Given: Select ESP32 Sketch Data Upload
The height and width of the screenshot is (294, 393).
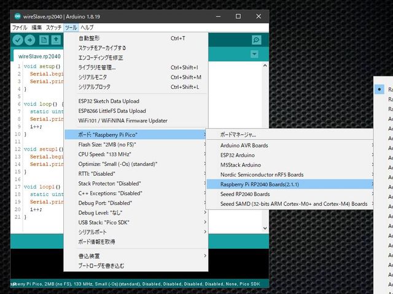Looking at the screenshot, I should click(136, 101).
